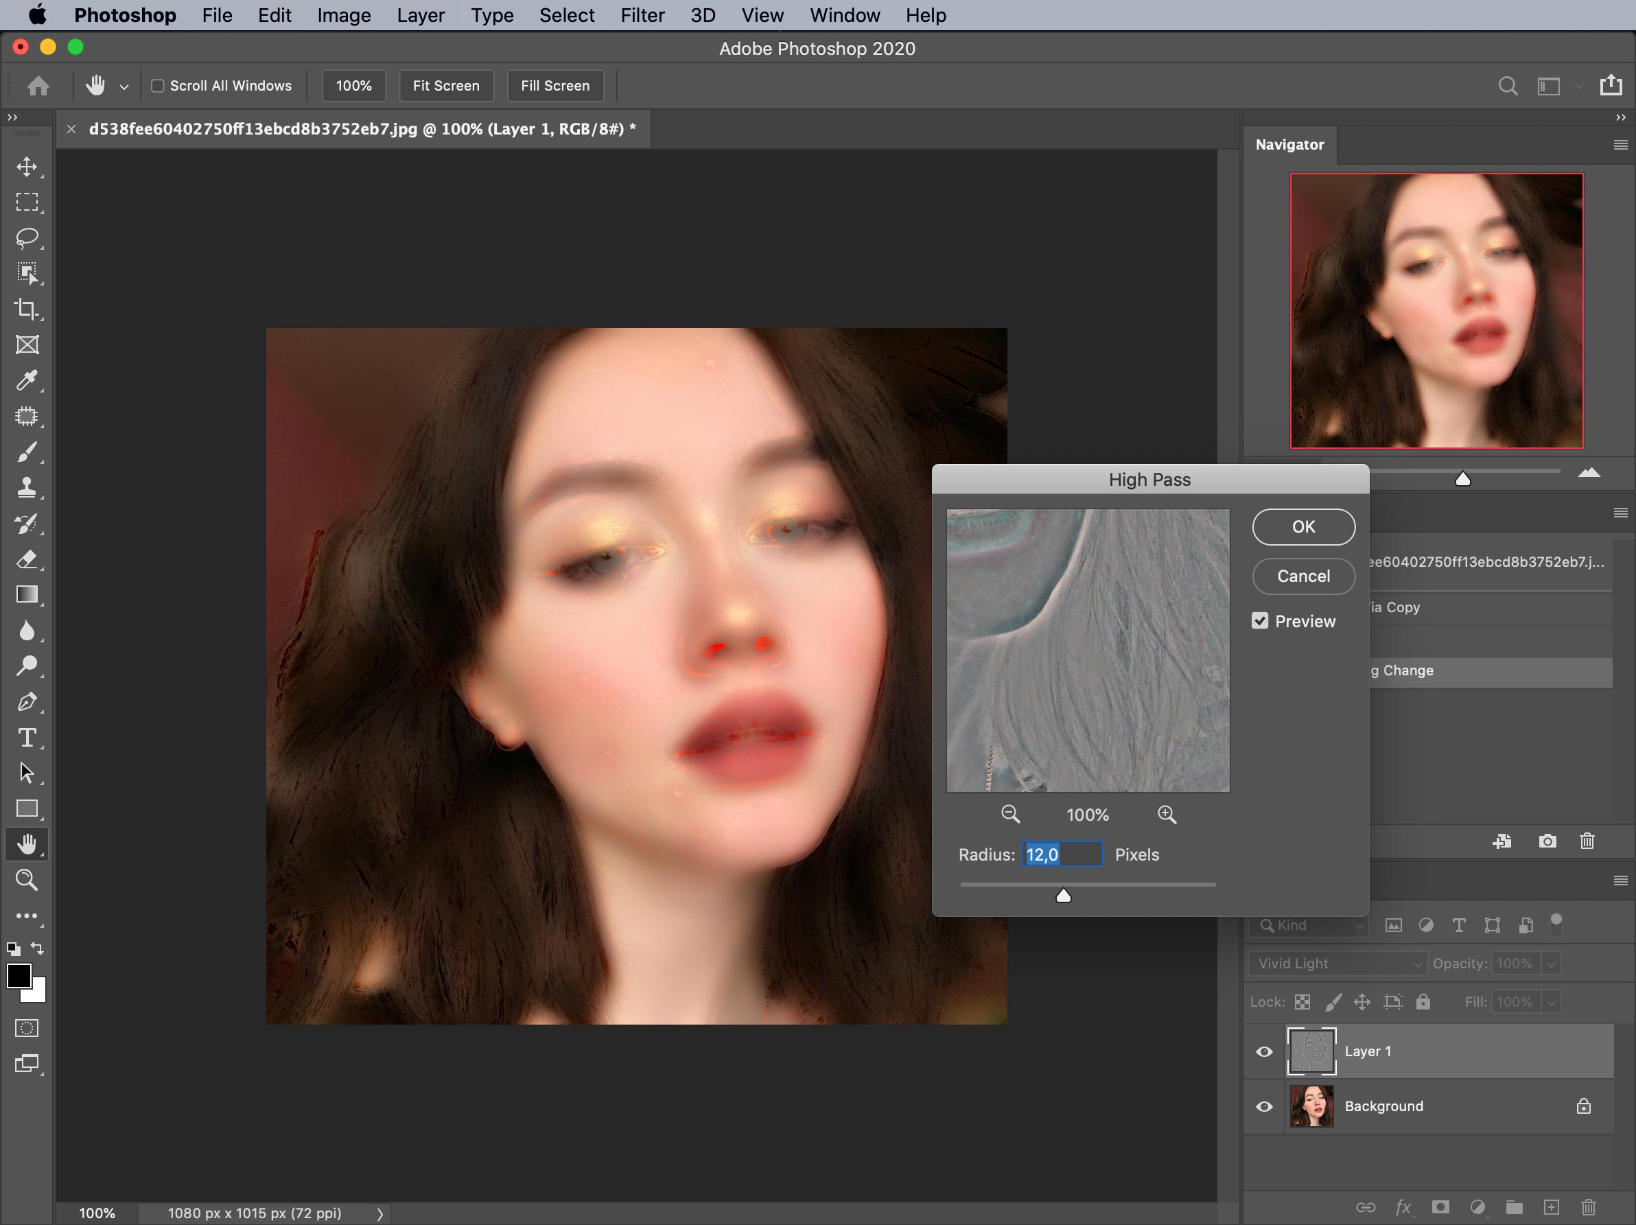
Task: Open the Opacity dropdown arrow
Action: point(1551,963)
